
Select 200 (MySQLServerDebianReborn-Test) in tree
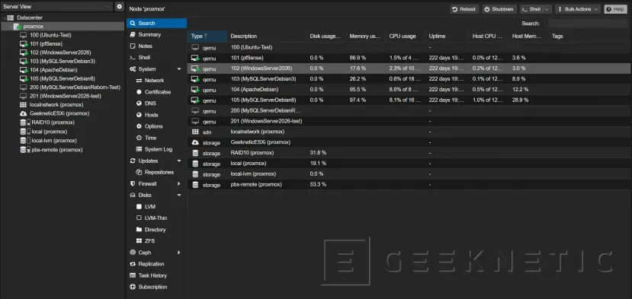(75, 87)
